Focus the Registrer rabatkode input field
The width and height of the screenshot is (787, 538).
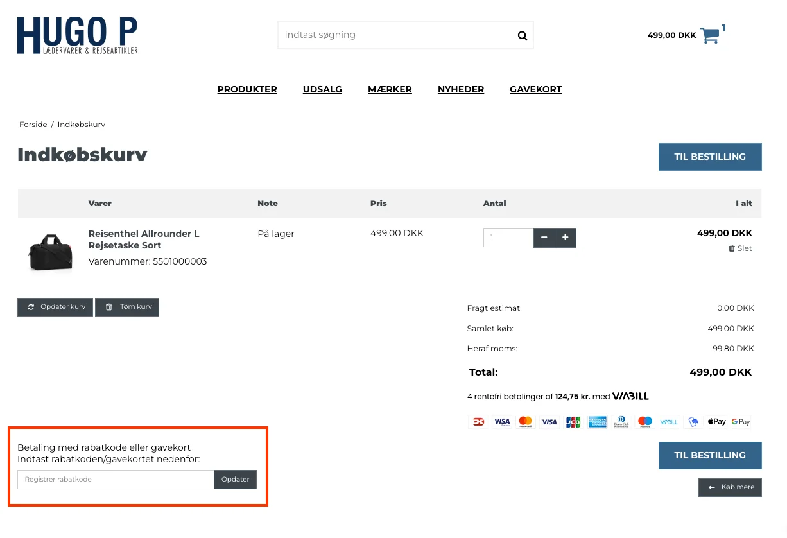pos(116,480)
